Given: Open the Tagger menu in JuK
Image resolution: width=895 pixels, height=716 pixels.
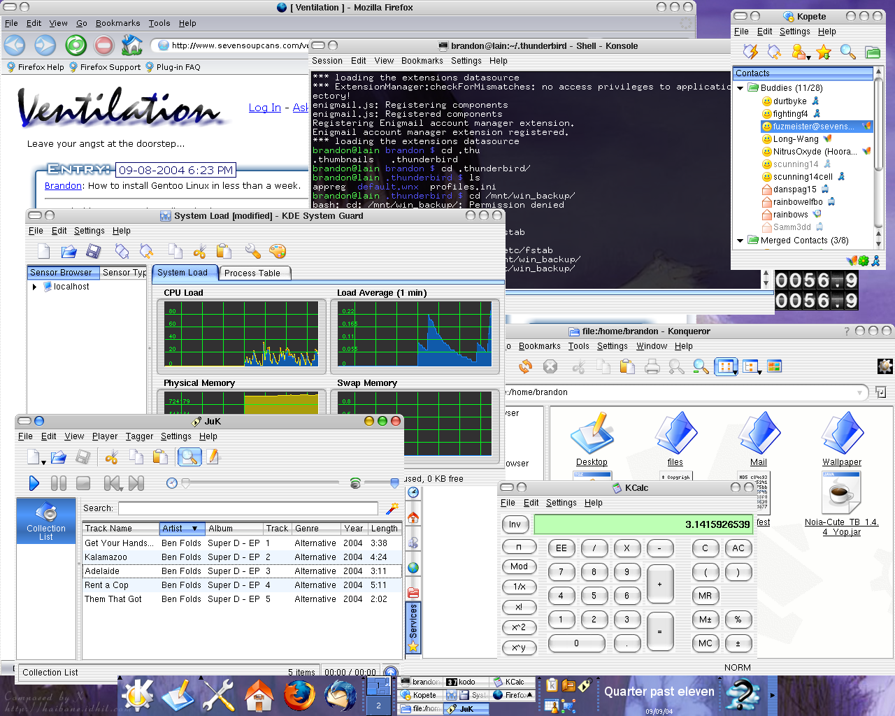Looking at the screenshot, I should (x=139, y=436).
